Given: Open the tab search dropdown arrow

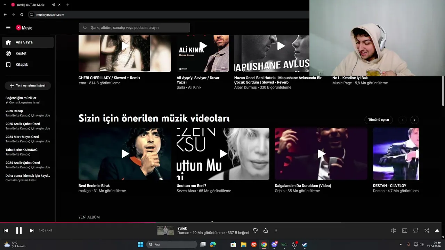Looking at the screenshot, I should tap(5, 5).
